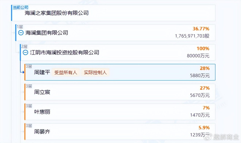The image size is (241, 143).
Task: Click 周晏齐's 5.9% stake figure
Action: pos(203,127)
